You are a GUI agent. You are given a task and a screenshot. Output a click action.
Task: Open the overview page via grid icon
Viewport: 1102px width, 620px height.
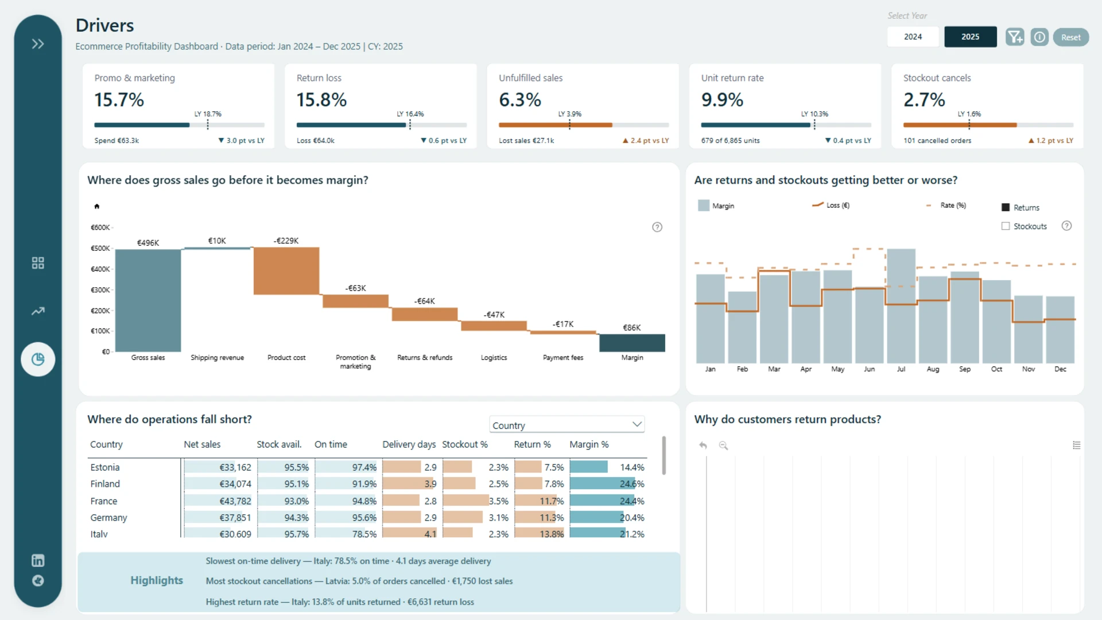tap(38, 263)
